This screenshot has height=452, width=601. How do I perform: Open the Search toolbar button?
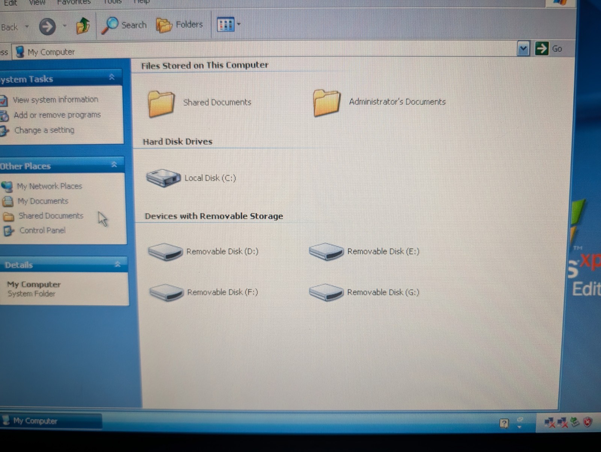pos(124,26)
